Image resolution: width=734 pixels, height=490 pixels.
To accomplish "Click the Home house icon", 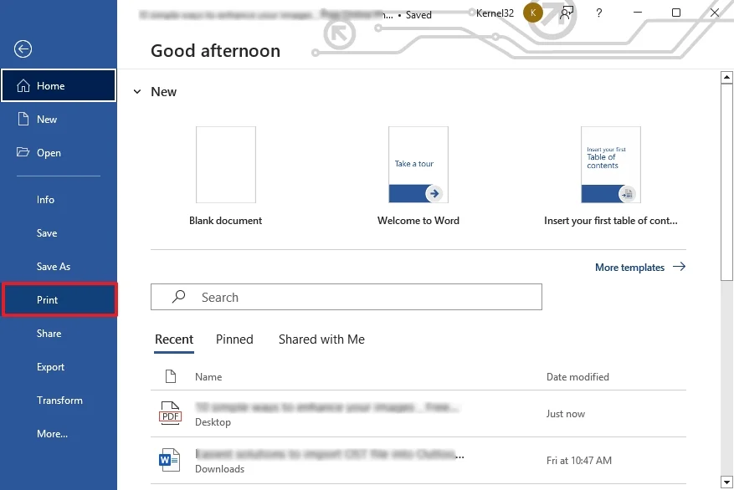I will pos(23,85).
